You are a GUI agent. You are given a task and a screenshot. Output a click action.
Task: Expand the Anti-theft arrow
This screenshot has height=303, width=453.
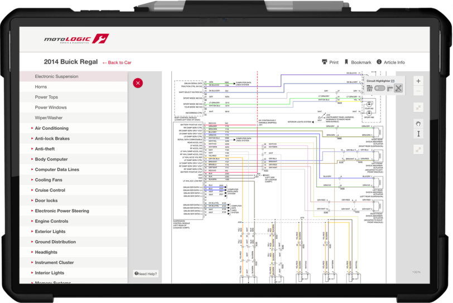tap(32, 149)
